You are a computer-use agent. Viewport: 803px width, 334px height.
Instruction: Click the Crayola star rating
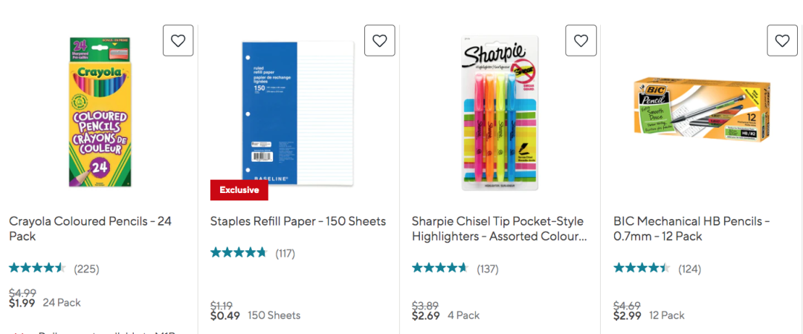click(x=37, y=268)
